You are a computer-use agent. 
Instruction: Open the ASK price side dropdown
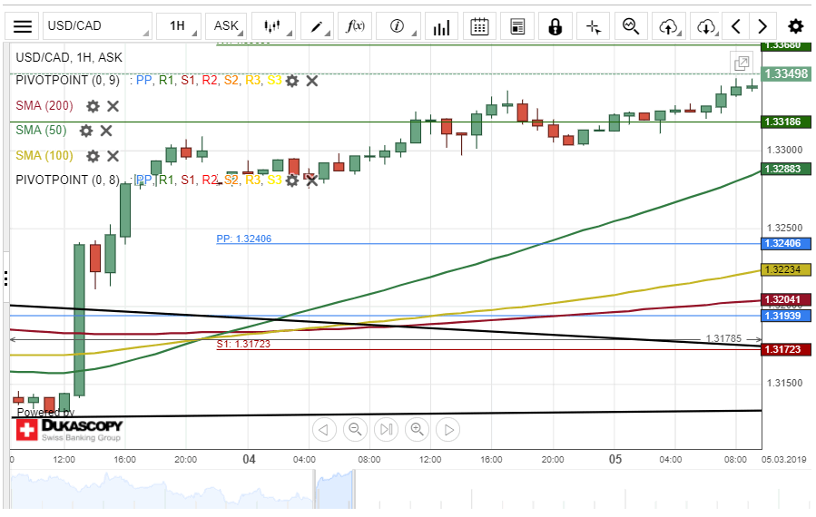coord(226,26)
